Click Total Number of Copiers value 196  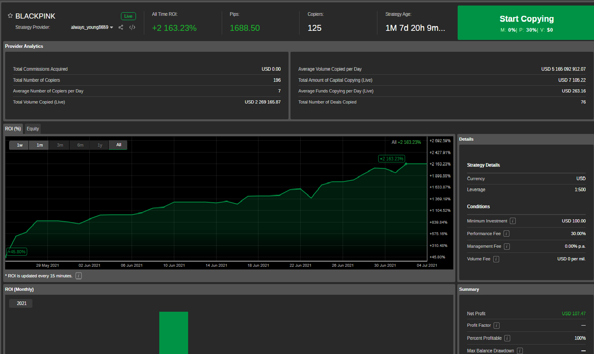tap(277, 80)
